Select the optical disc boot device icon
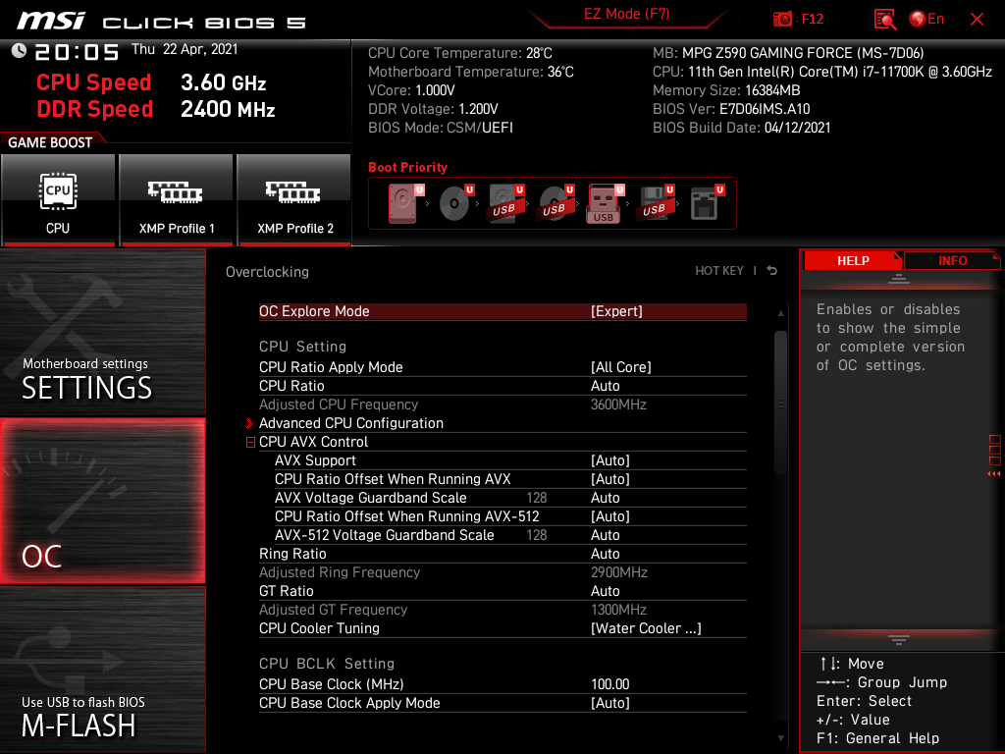The image size is (1005, 754). 455,203
